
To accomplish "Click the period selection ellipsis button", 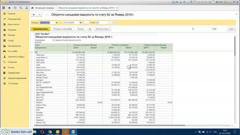I will 86,22.
